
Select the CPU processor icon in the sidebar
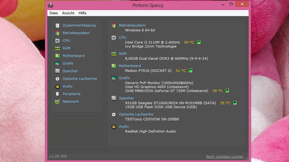click(57, 40)
